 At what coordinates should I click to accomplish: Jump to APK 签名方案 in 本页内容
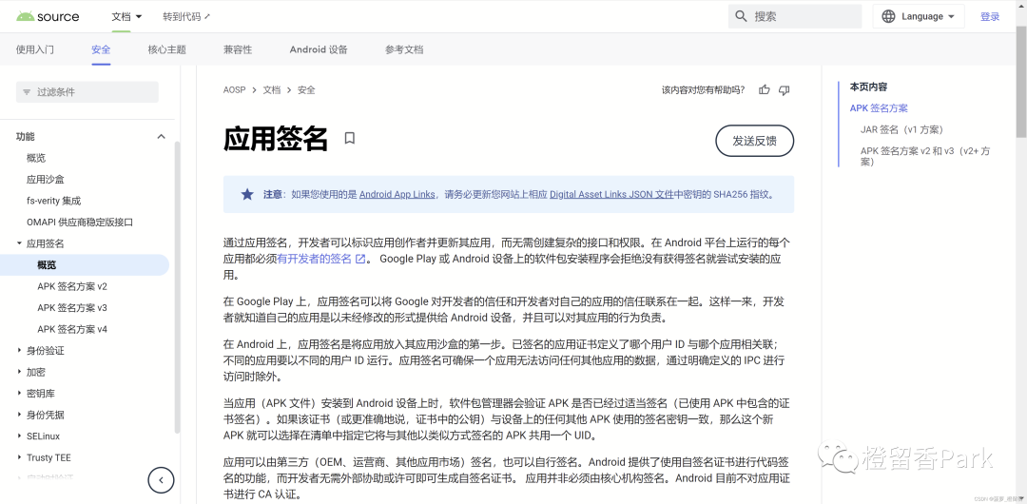[879, 108]
